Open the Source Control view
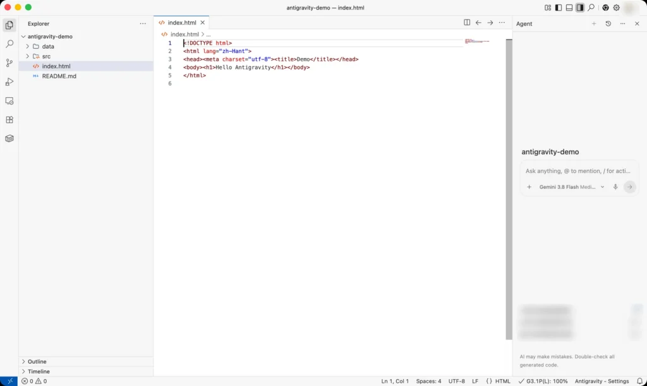 click(9, 63)
